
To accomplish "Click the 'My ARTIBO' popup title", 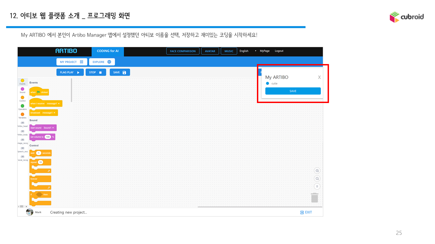I will [x=277, y=77].
